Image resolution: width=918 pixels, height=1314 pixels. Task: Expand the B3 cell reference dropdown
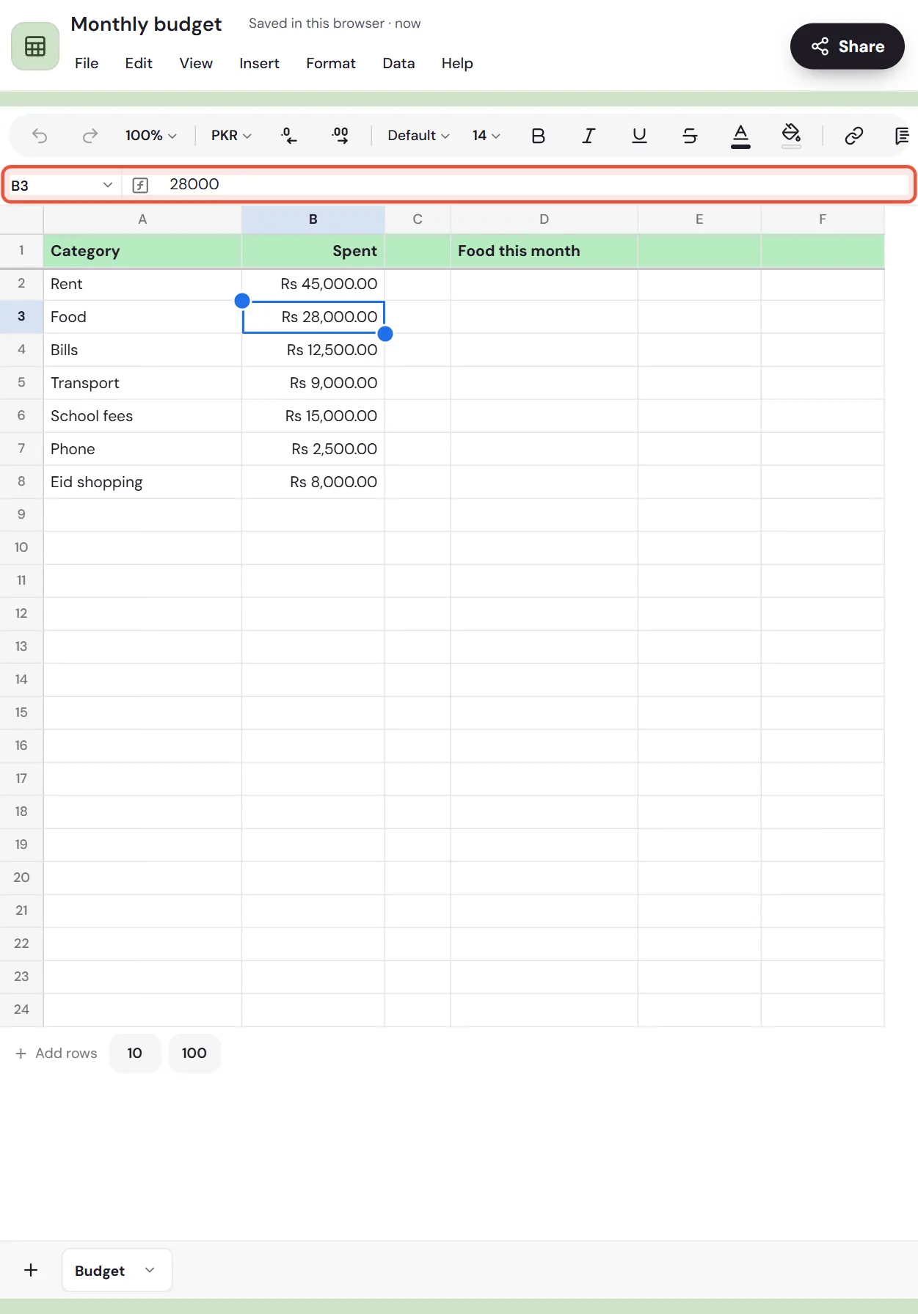click(x=107, y=185)
